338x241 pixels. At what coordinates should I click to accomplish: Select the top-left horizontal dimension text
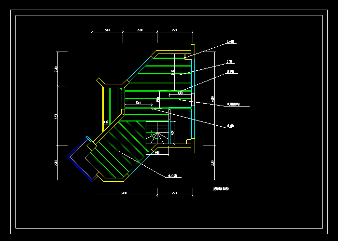pos(107,30)
